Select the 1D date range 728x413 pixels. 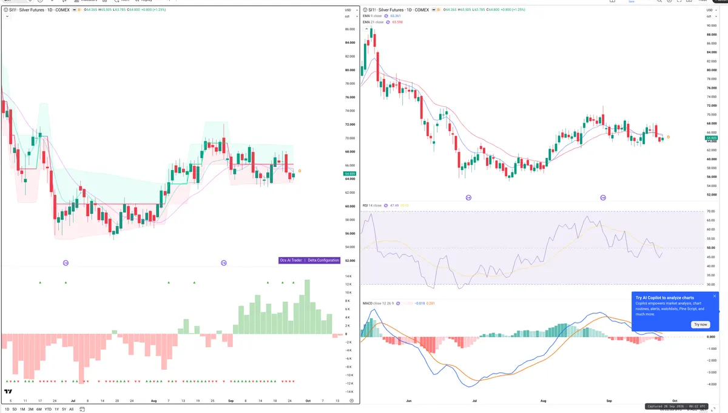tap(7, 409)
